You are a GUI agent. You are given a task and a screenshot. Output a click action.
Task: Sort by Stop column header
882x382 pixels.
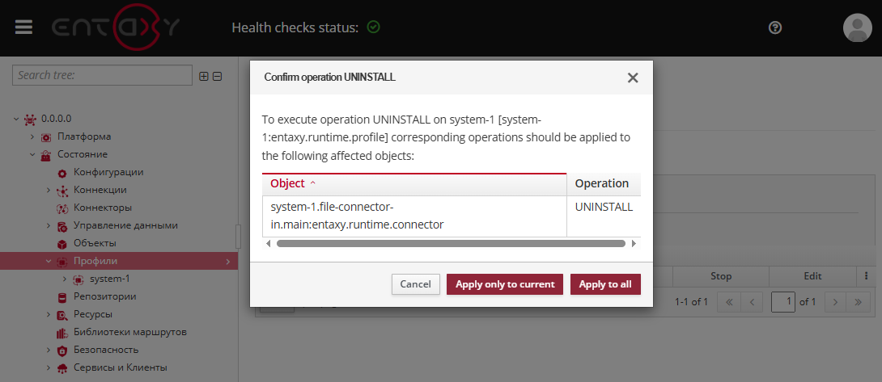point(720,276)
